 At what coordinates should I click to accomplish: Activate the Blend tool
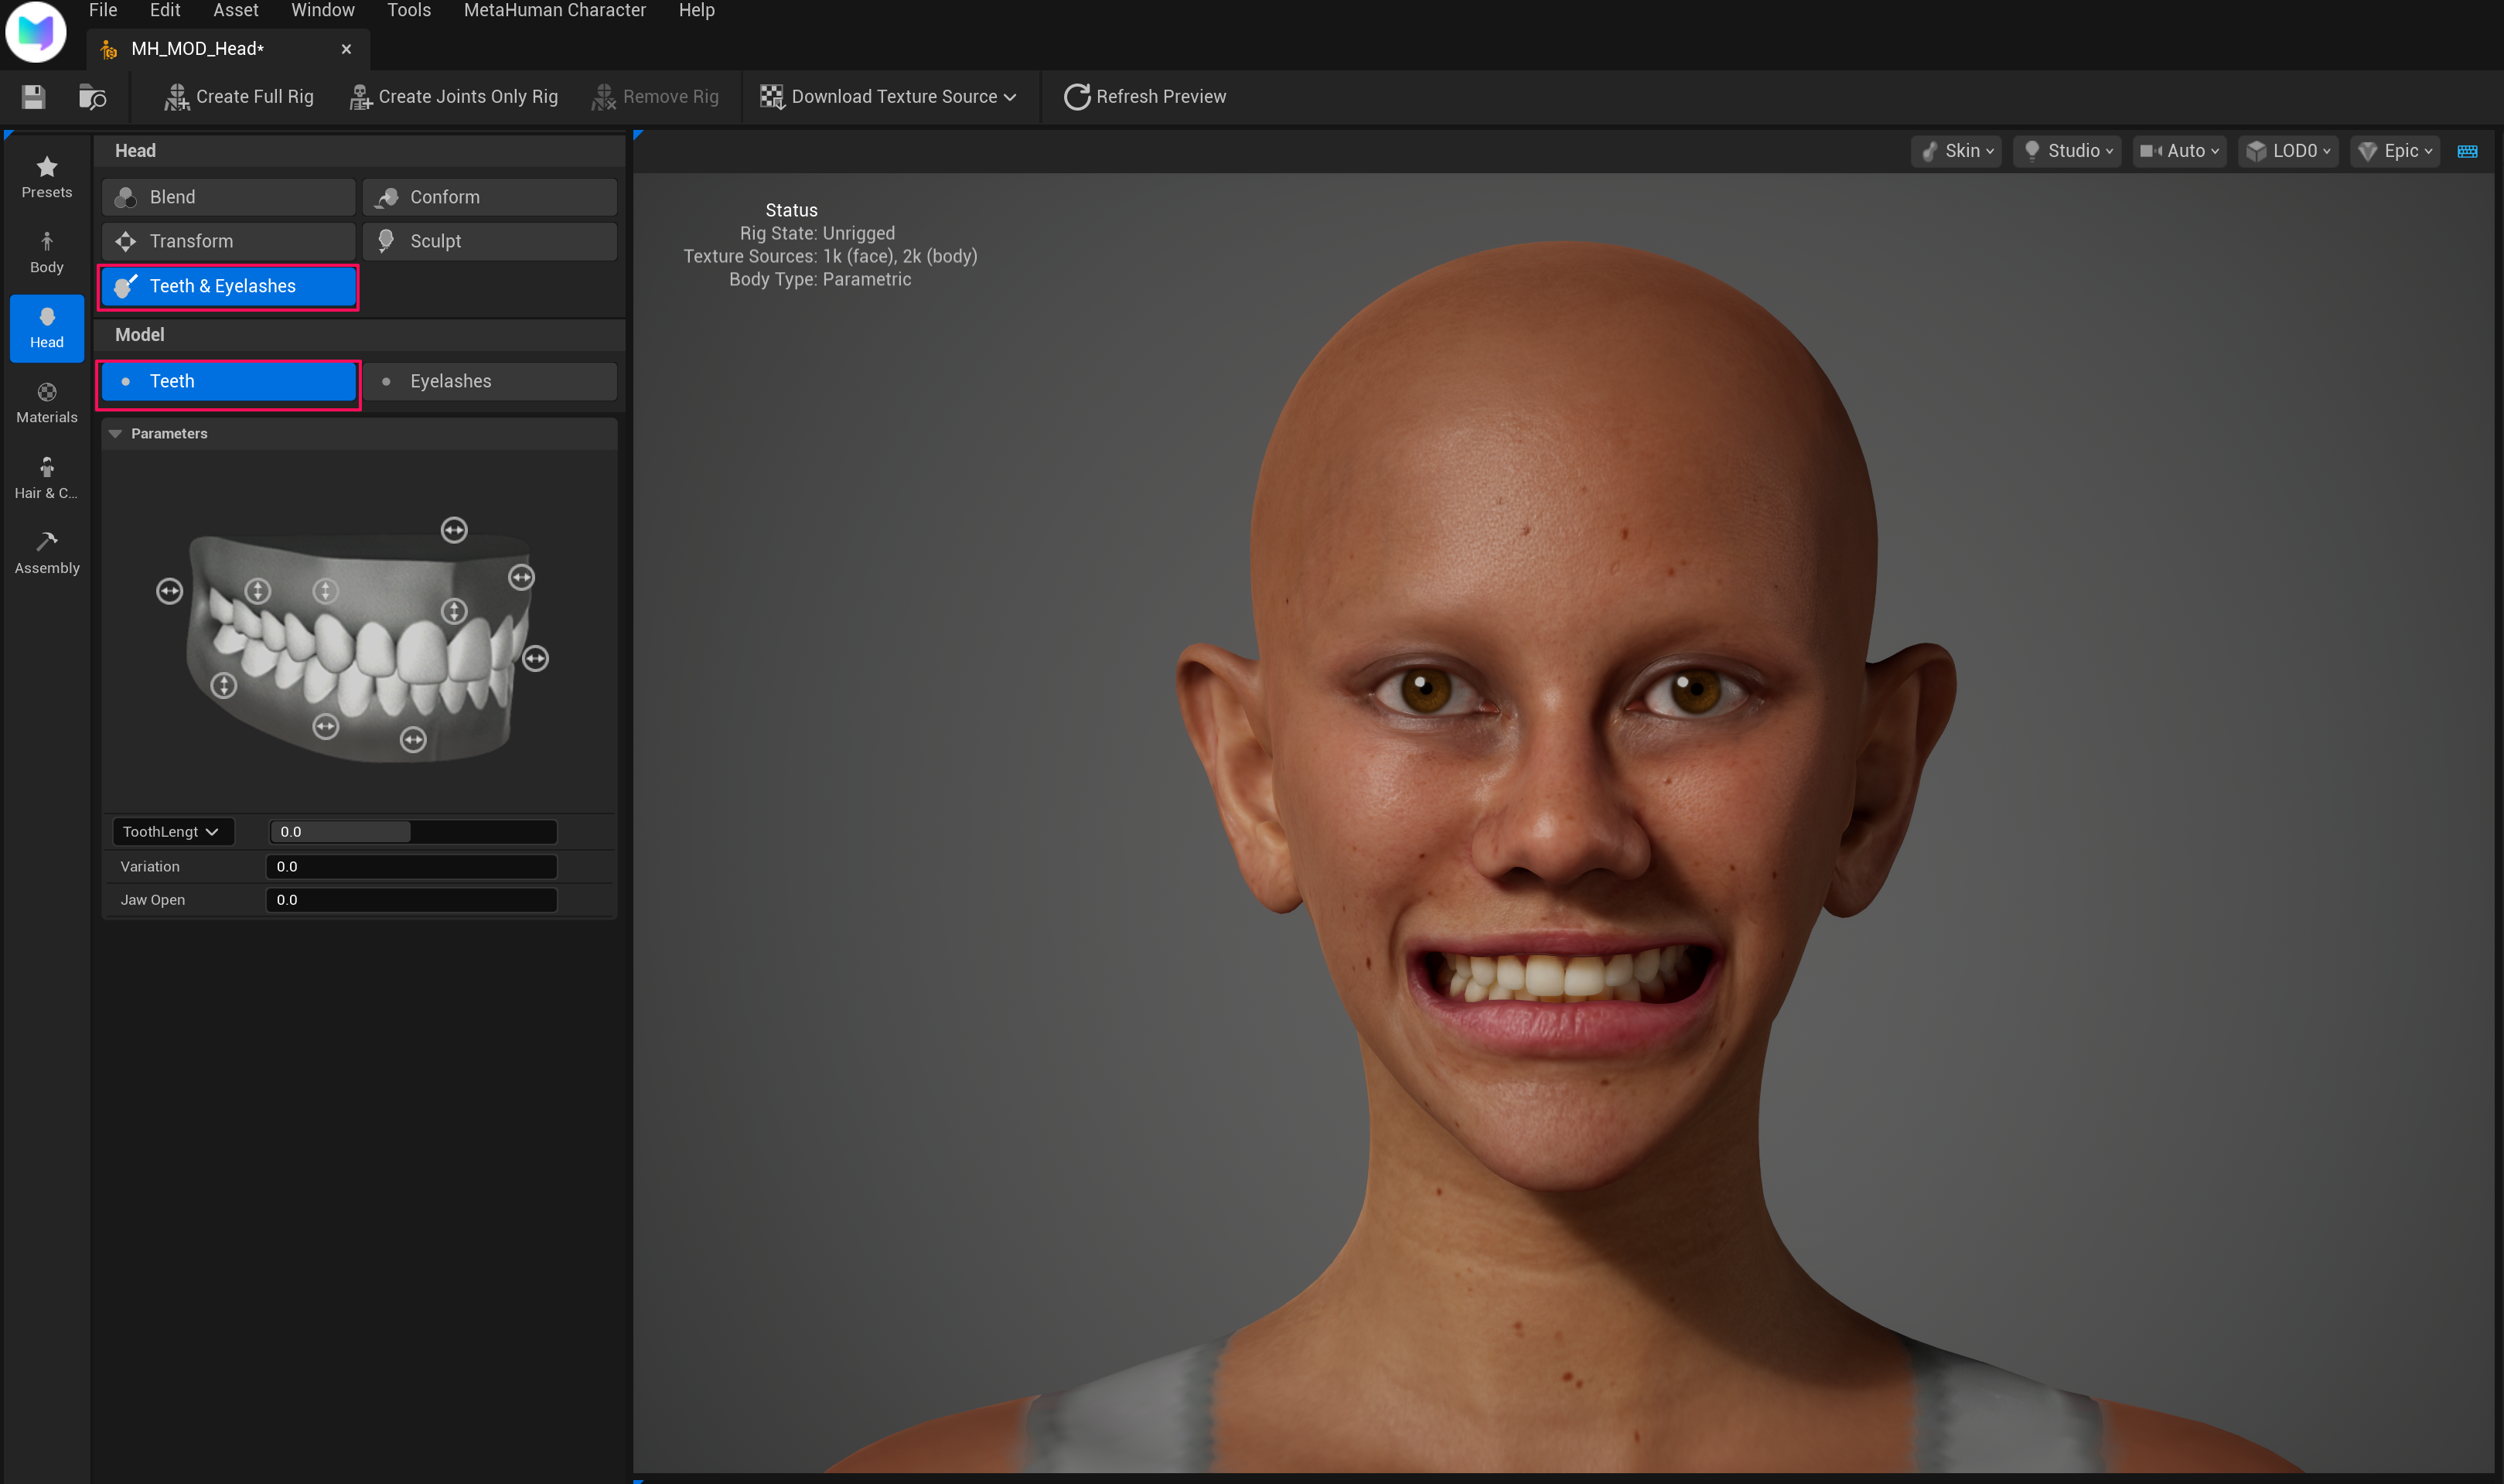point(228,196)
